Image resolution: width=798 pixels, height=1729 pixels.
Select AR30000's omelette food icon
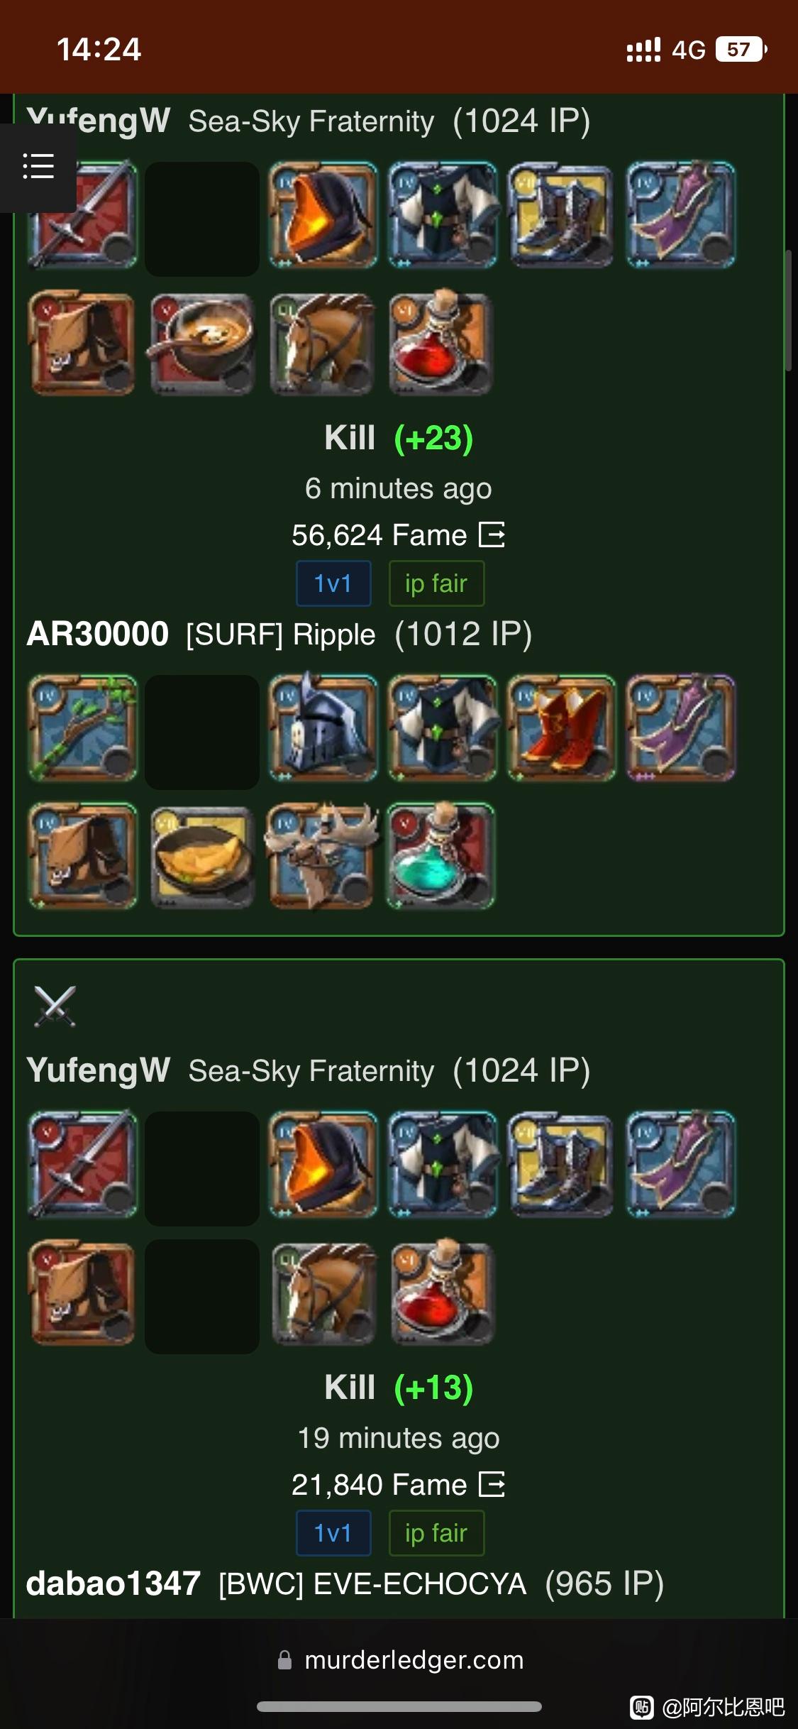203,857
